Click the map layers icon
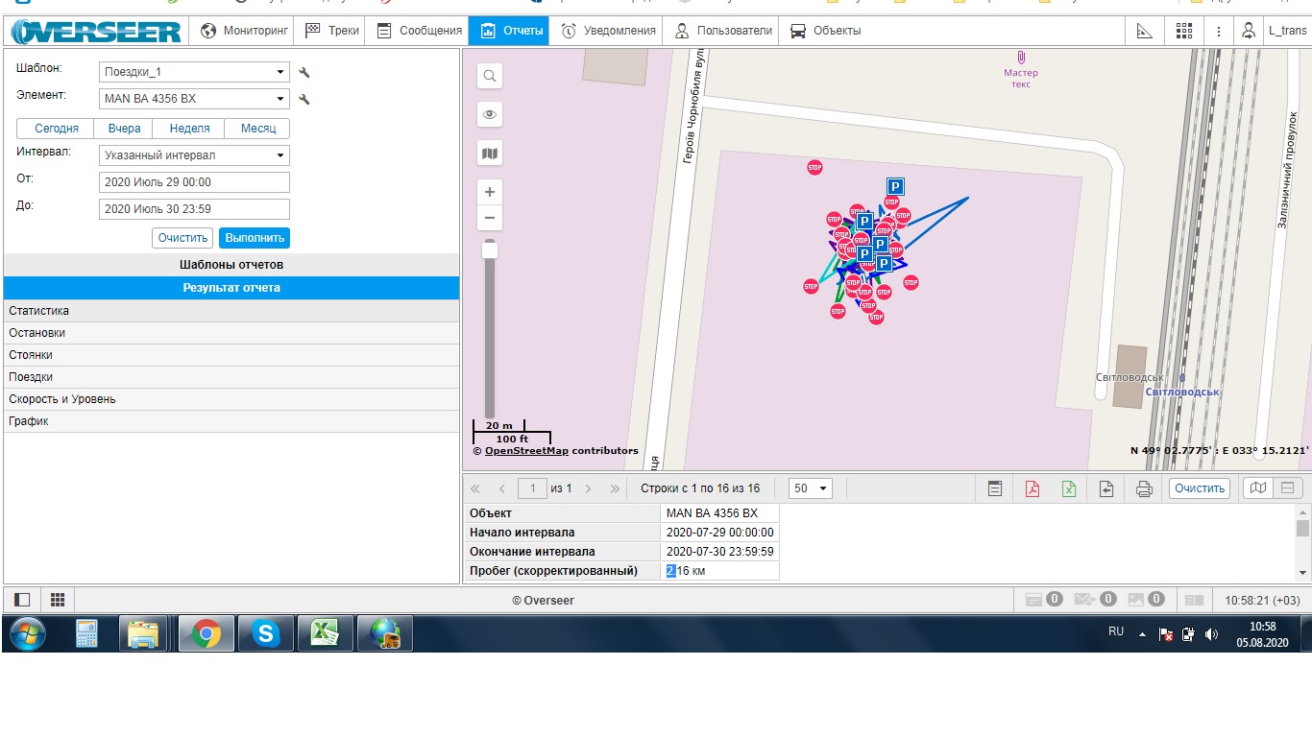This screenshot has height=737, width=1312. pyautogui.click(x=490, y=154)
